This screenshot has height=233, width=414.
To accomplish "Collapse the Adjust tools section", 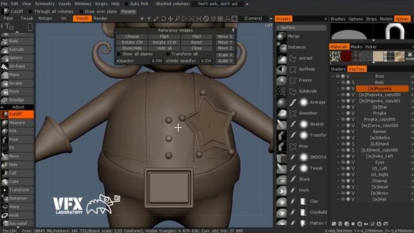I will 3,107.
